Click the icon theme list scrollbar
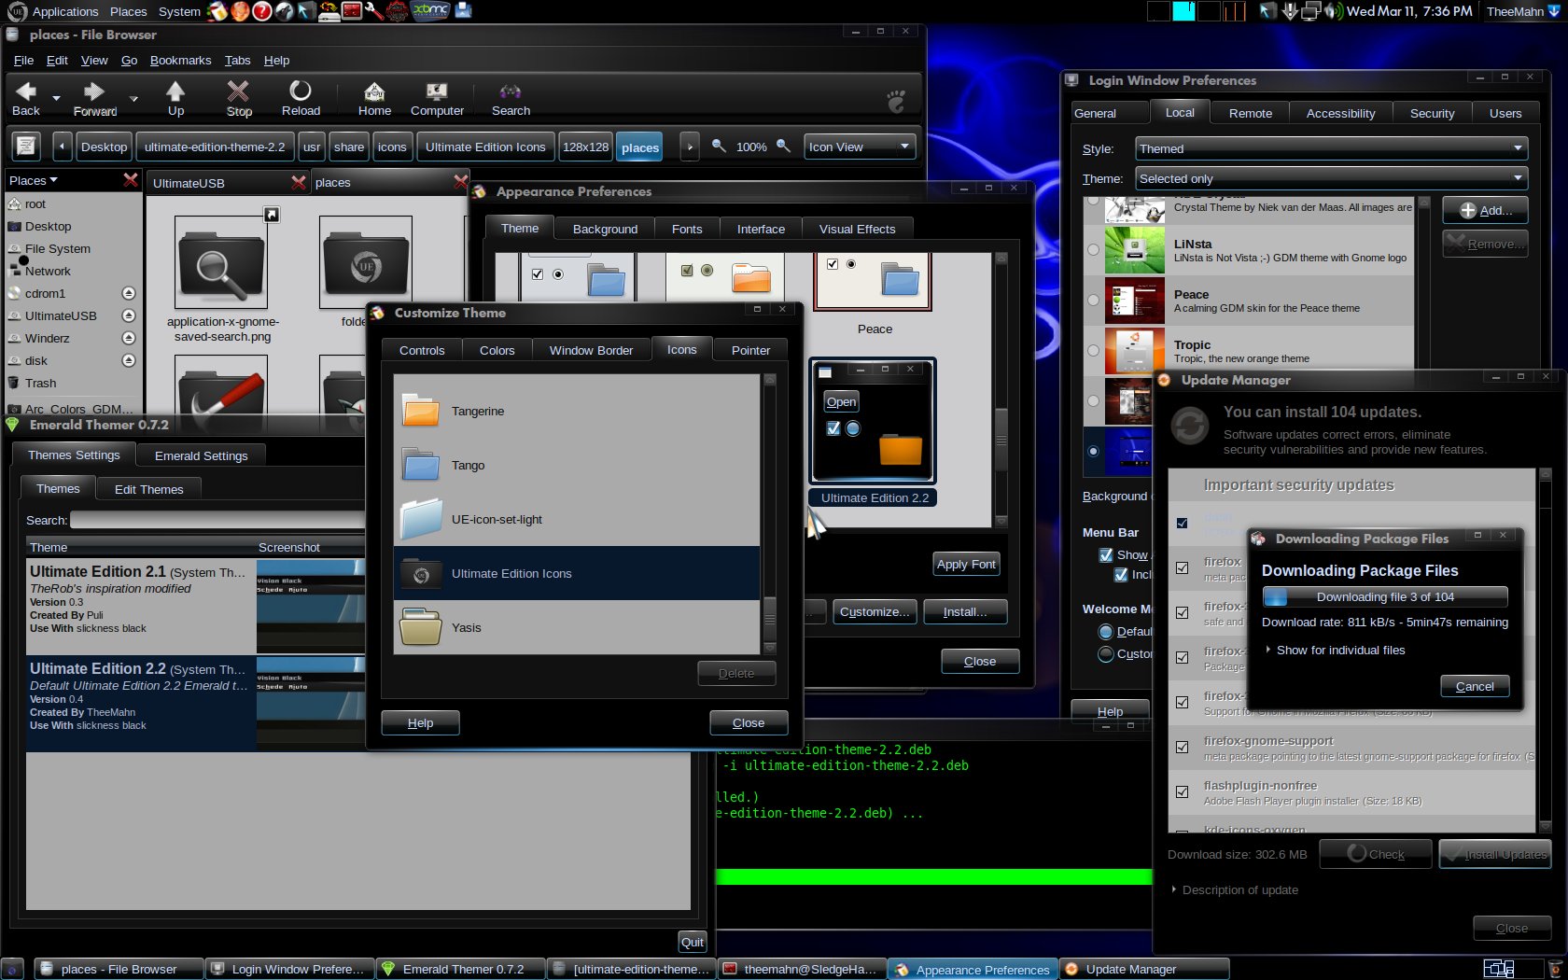 (770, 514)
